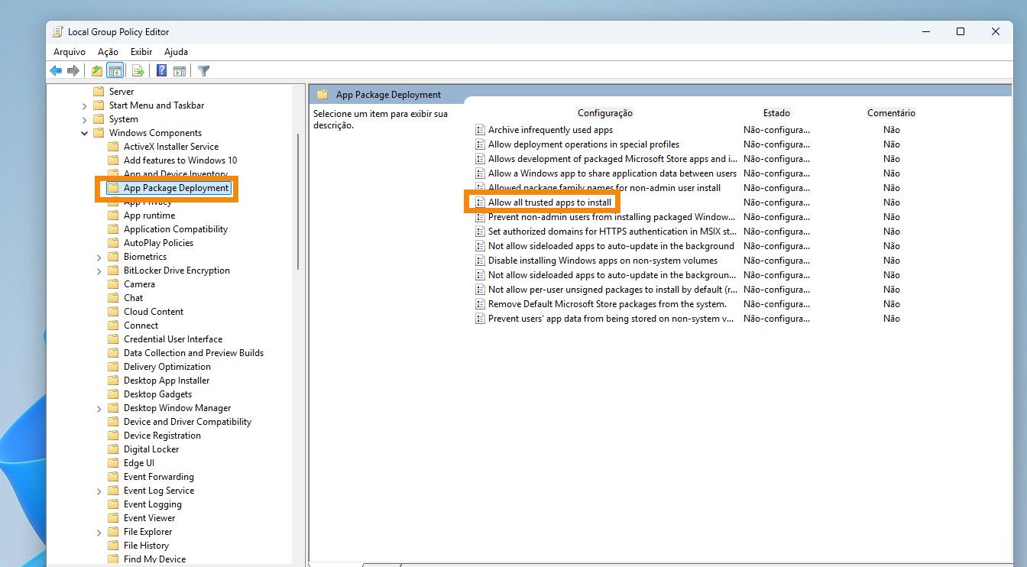Select ActiveX Installer Service in the tree
1027x567 pixels.
coord(171,147)
